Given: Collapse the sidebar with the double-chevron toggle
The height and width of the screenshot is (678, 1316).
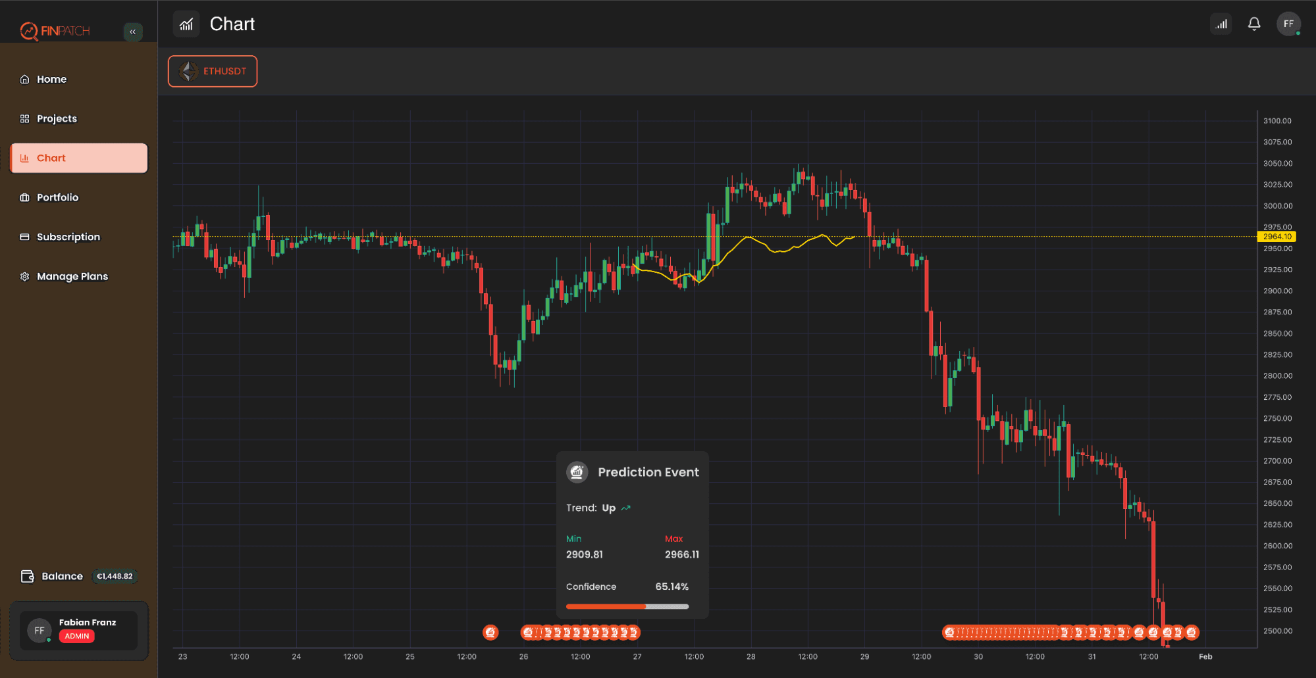Looking at the screenshot, I should pos(132,31).
